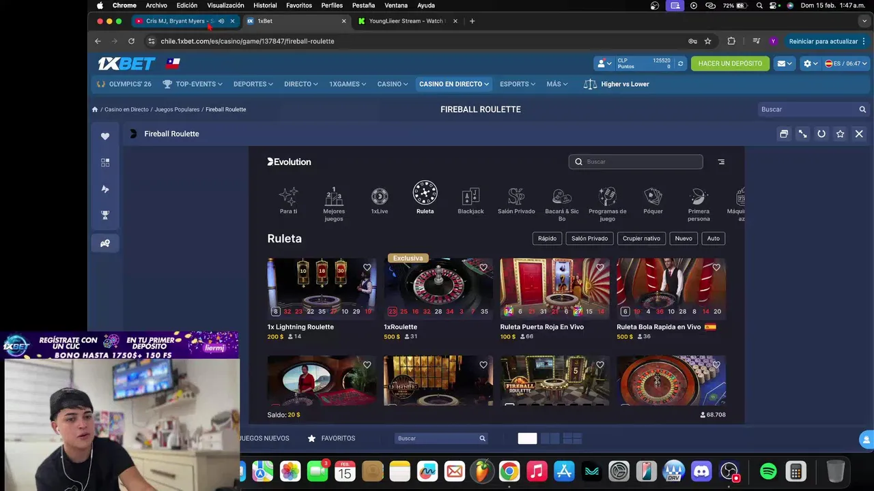Image resolution: width=874 pixels, height=491 pixels.
Task: Click the home breadcrumb icon
Action: 95,109
